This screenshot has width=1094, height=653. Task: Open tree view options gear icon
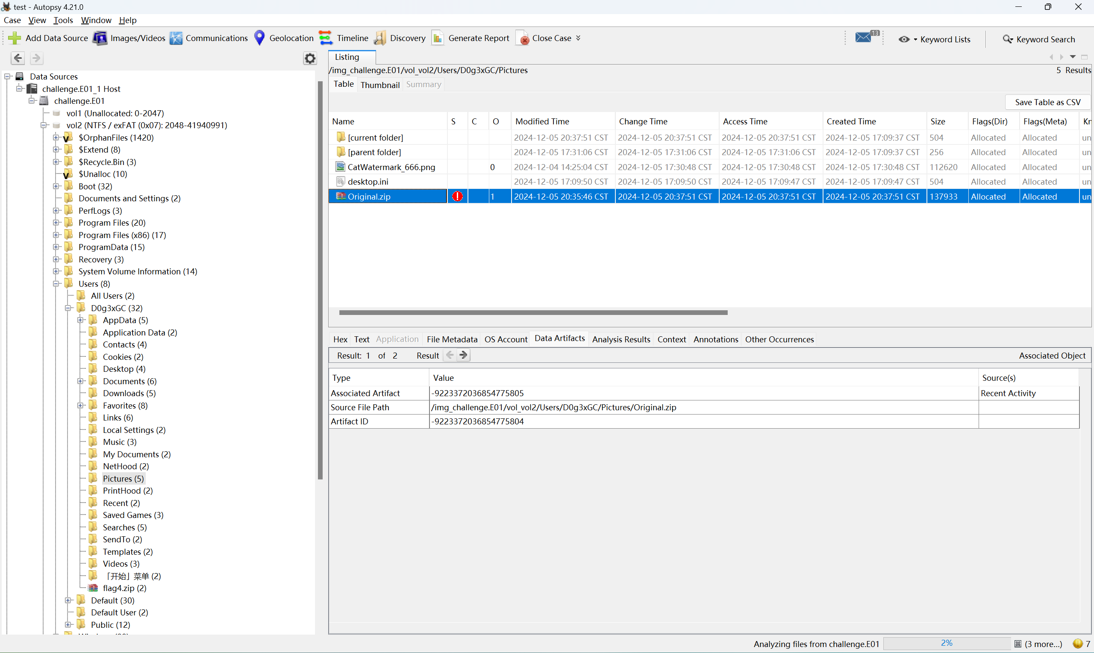310,59
